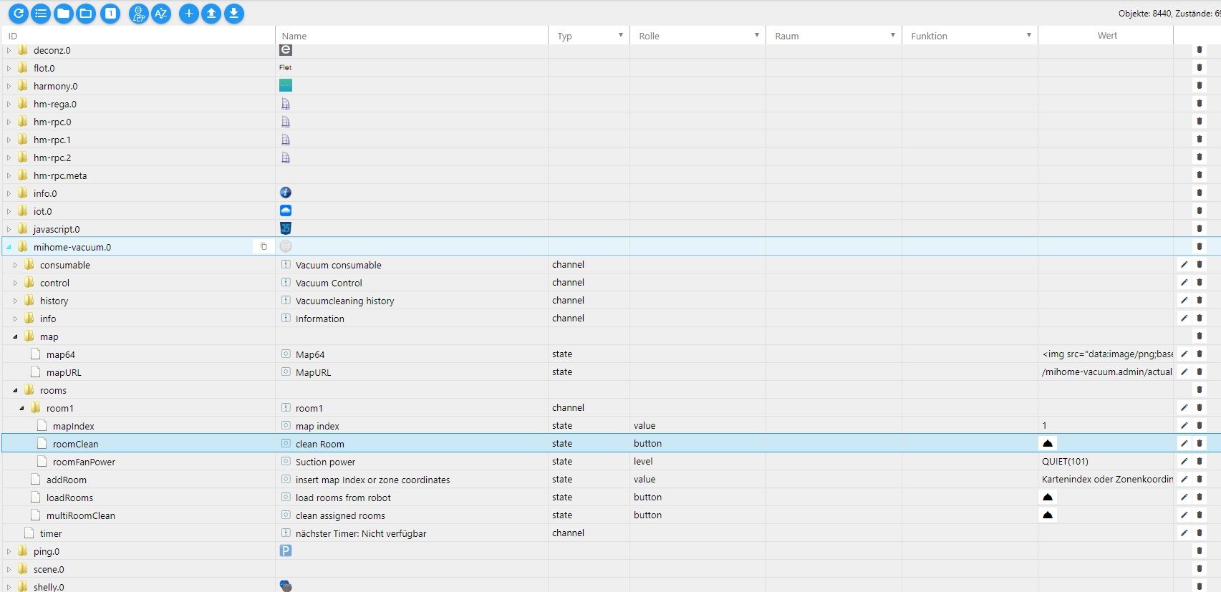Image resolution: width=1221 pixels, height=592 pixels.
Task: Select the mapURL value cell
Action: (1106, 372)
